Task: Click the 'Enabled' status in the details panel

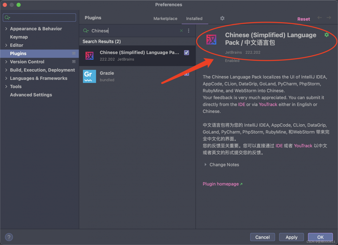Action: (232, 60)
